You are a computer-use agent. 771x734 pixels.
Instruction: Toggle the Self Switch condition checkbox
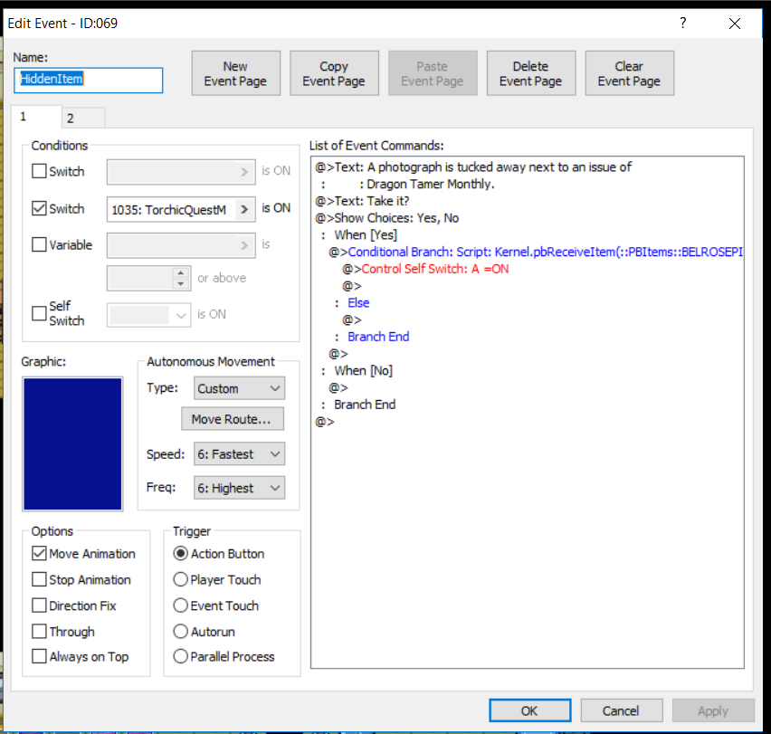tap(40, 313)
